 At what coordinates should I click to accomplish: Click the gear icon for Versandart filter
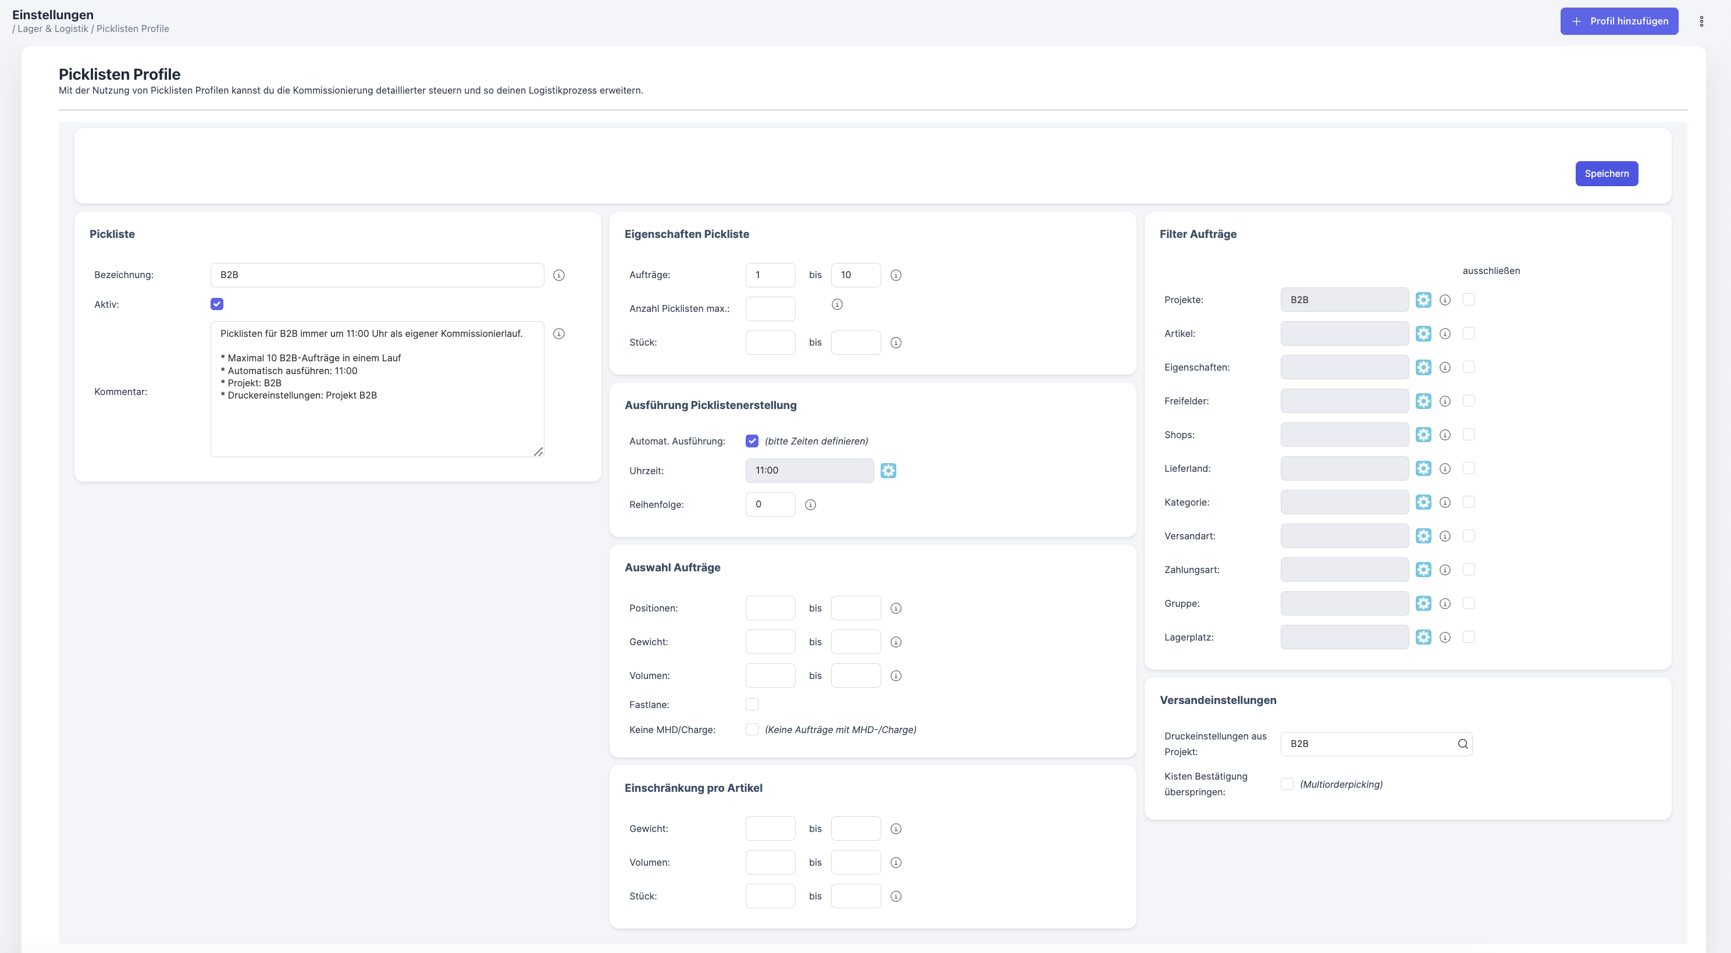1423,536
